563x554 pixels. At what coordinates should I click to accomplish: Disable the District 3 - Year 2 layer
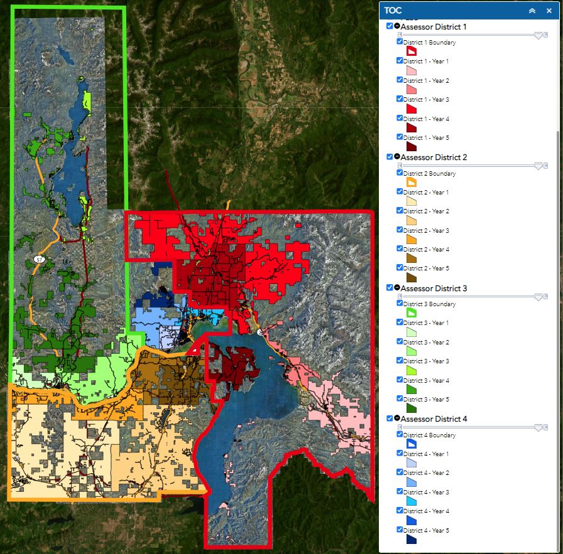398,341
